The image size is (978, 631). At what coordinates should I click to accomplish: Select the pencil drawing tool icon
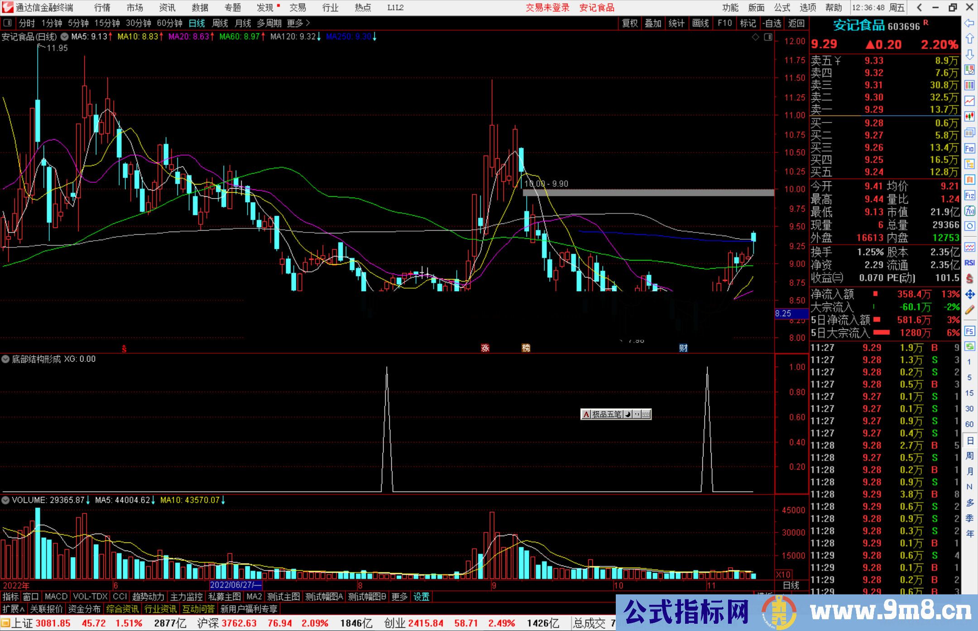tap(969, 310)
